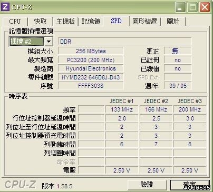
Task: Click CAS latency value 3.0
Action: 190,118
